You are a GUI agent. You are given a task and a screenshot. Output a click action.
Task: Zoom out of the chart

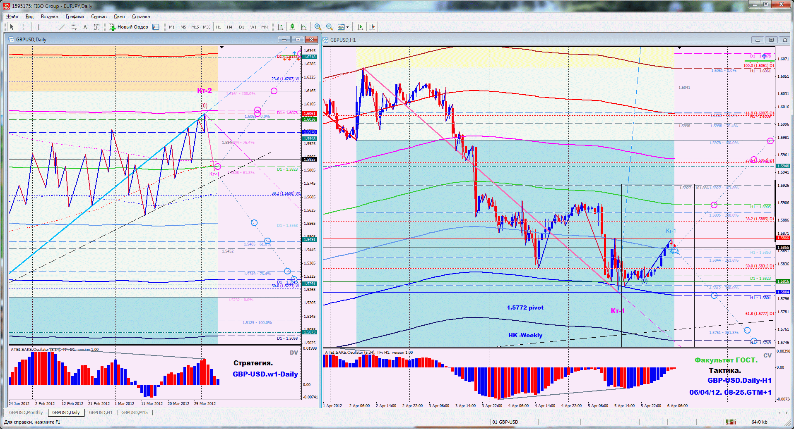coord(330,27)
